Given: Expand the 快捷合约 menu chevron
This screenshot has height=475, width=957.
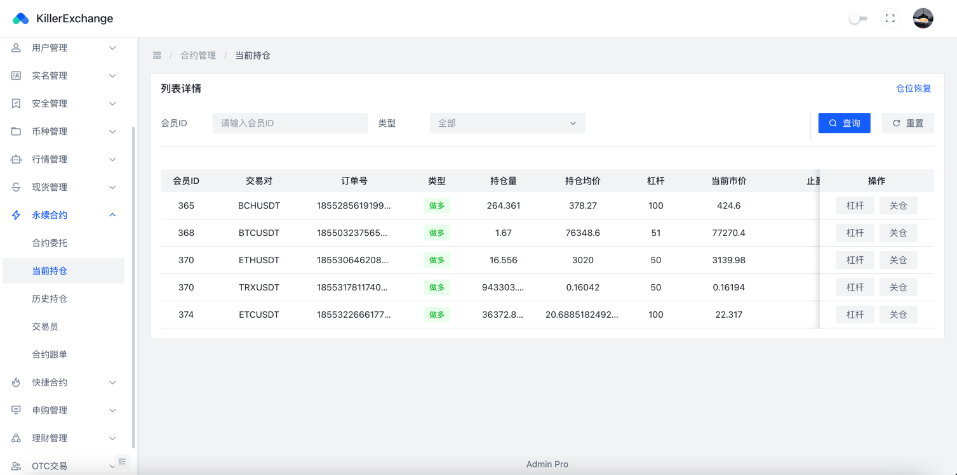Looking at the screenshot, I should pyautogui.click(x=112, y=382).
